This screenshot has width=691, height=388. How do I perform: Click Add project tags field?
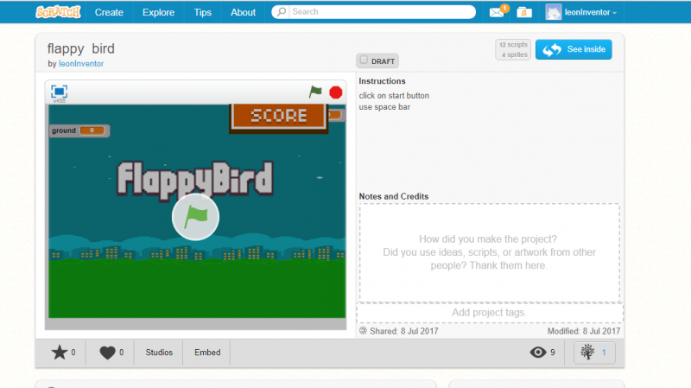tap(489, 313)
